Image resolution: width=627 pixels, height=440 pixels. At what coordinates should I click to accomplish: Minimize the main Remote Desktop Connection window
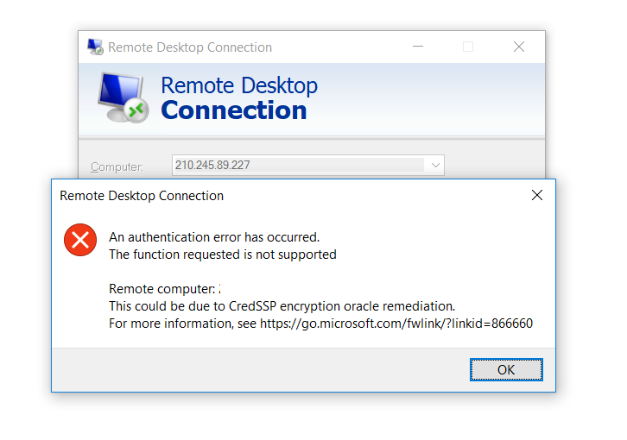416,47
